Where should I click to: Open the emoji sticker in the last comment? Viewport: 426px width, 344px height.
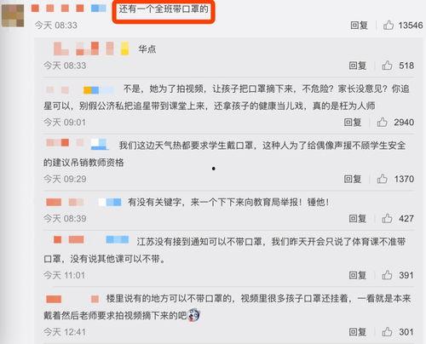point(193,315)
